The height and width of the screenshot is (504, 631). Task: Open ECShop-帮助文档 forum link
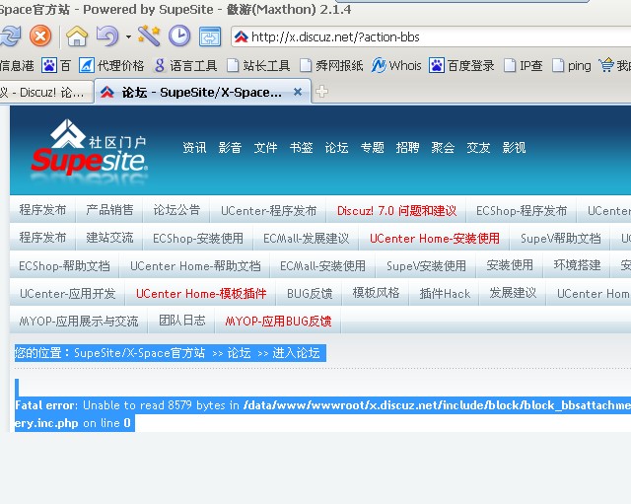64,266
